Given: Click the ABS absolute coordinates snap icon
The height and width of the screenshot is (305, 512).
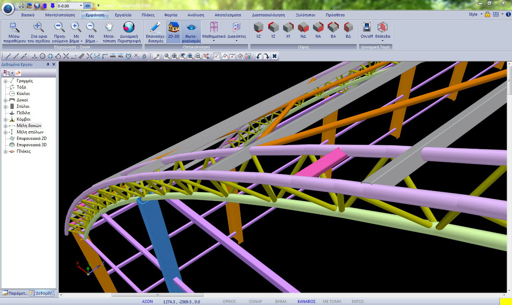Looking at the screenshot, I should pos(113,56).
